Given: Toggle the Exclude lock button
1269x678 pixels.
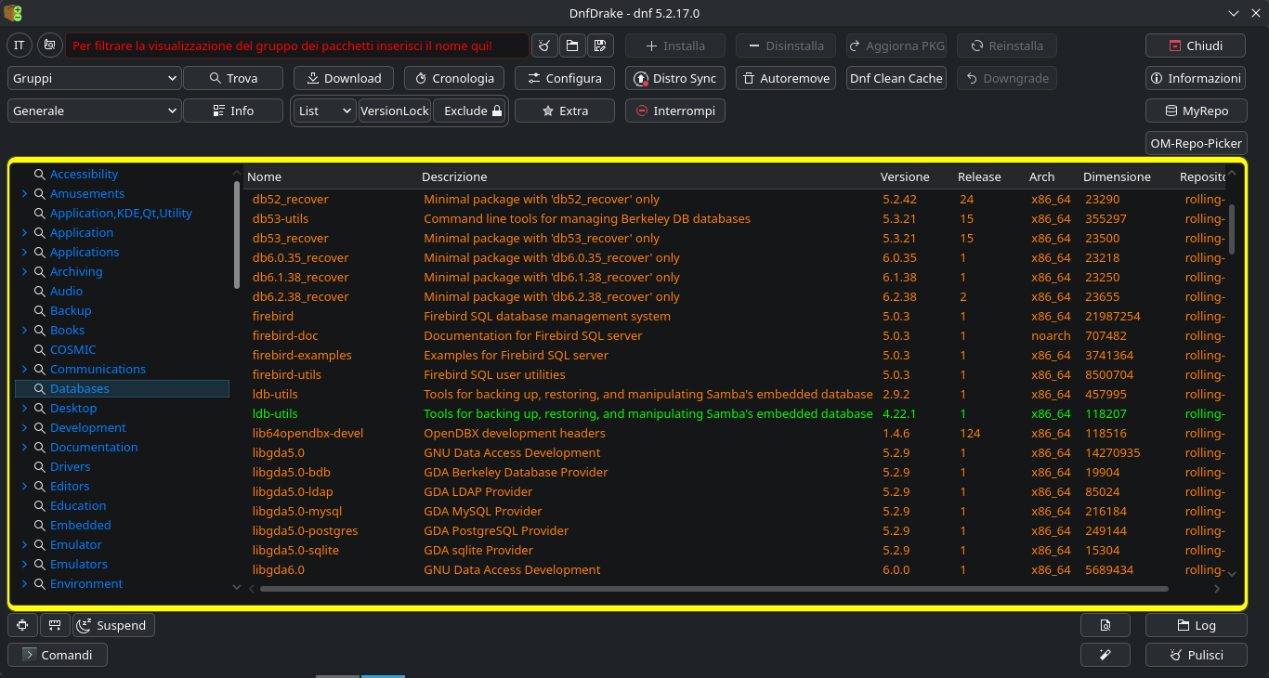Looking at the screenshot, I should coord(471,111).
